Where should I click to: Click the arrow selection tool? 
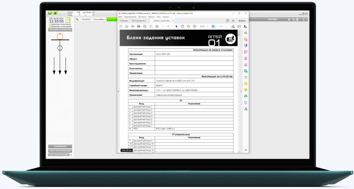177,26
